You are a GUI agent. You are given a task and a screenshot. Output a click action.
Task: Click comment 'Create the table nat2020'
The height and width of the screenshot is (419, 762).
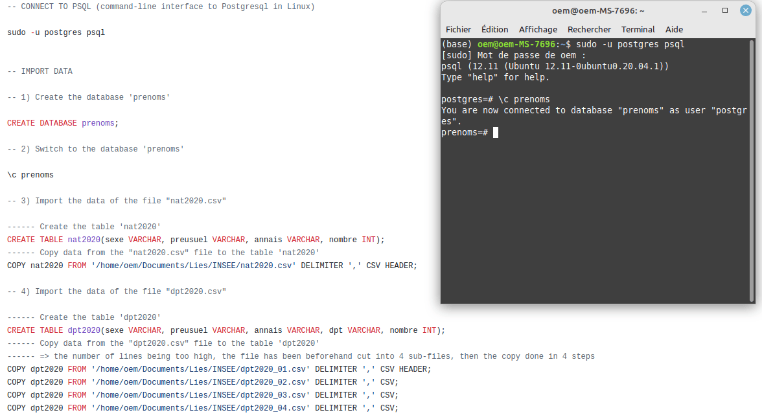84,227
